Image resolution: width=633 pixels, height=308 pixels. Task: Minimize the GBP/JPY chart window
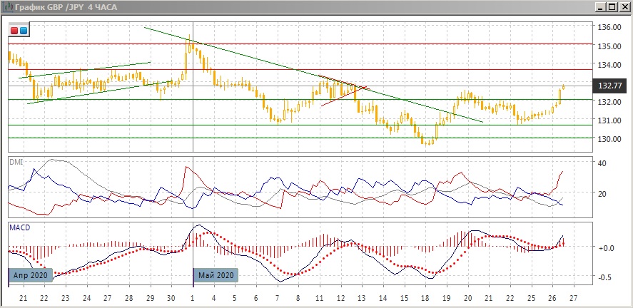(x=602, y=7)
